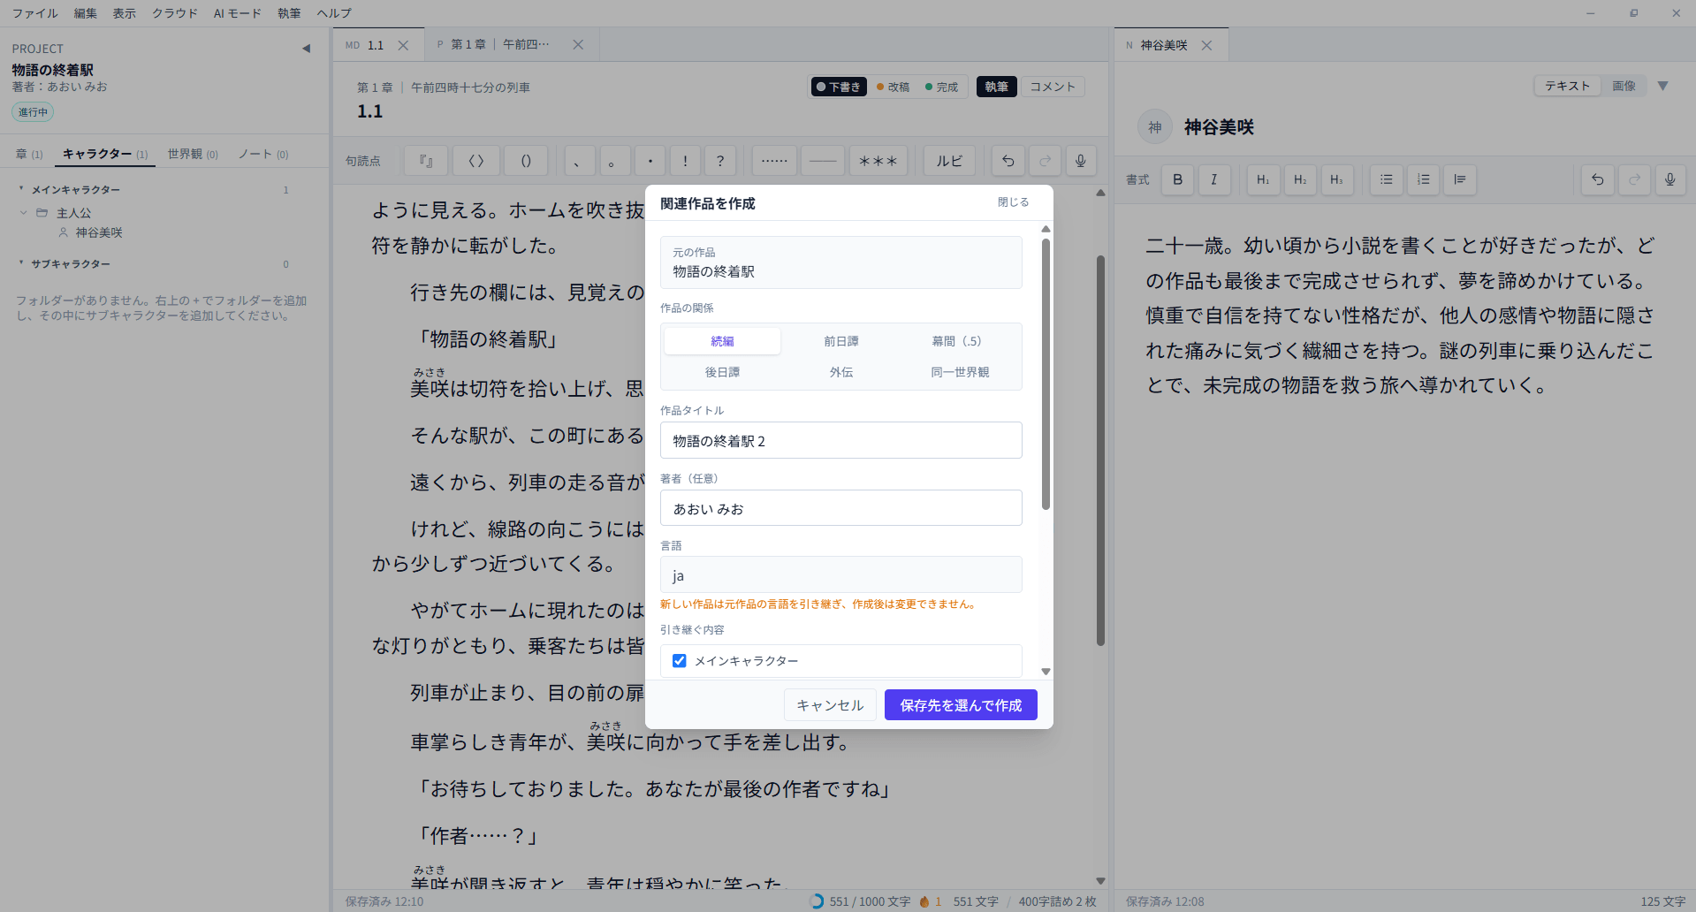Insert question mark punctuation
Image resolution: width=1696 pixels, height=912 pixels.
[720, 161]
